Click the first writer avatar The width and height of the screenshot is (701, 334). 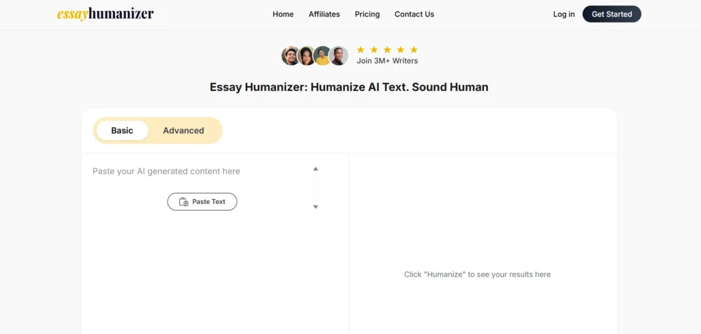pyautogui.click(x=290, y=56)
